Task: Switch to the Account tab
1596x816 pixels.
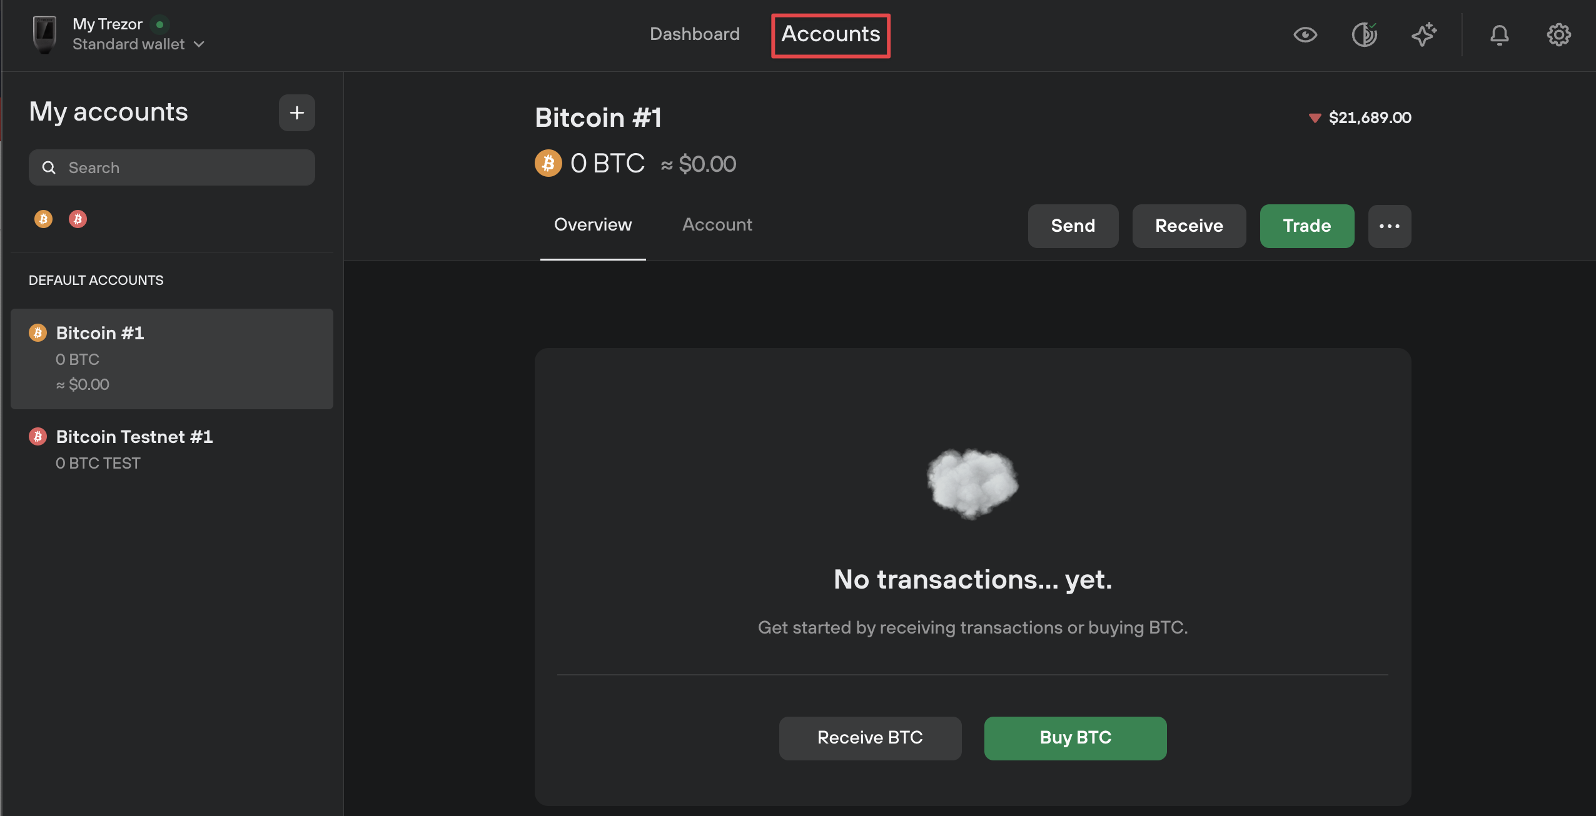Action: click(717, 224)
